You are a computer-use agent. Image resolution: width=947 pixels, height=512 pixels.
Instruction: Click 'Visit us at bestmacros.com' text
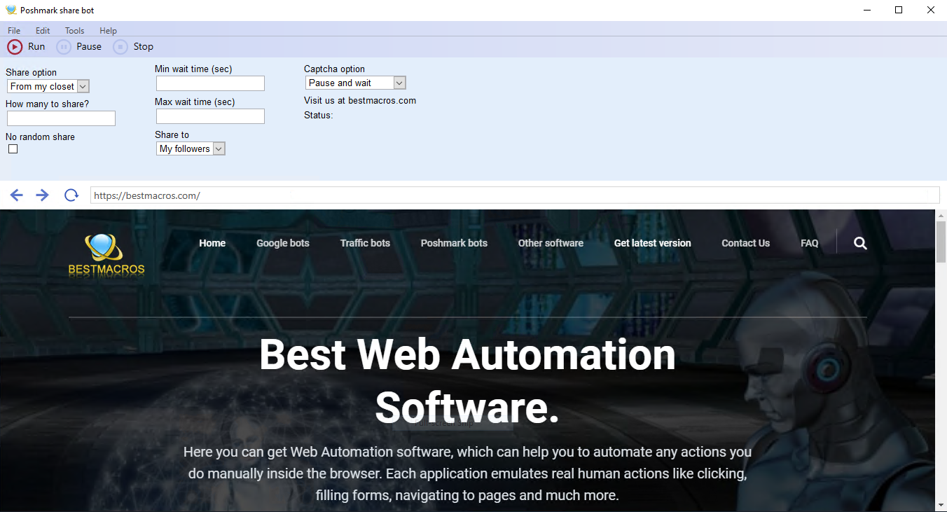[x=360, y=100]
